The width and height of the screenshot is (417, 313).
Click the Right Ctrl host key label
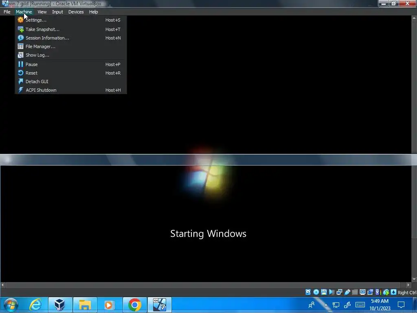[x=407, y=293]
